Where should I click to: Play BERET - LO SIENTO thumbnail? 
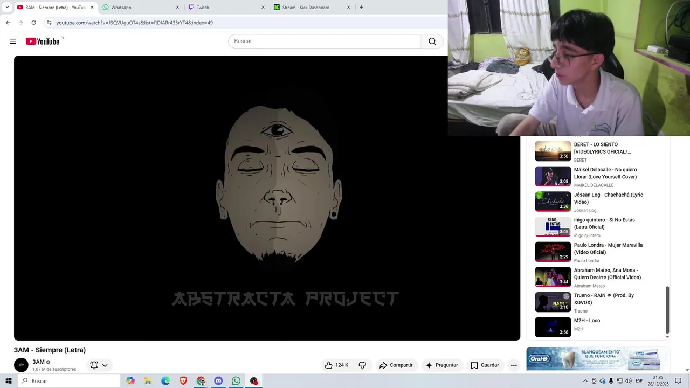(553, 151)
